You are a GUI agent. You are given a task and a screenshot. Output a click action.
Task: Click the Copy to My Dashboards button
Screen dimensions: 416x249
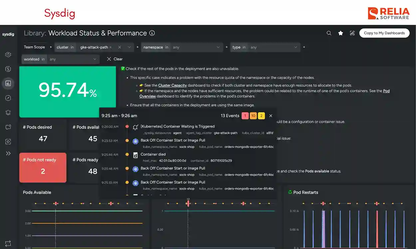384,33
